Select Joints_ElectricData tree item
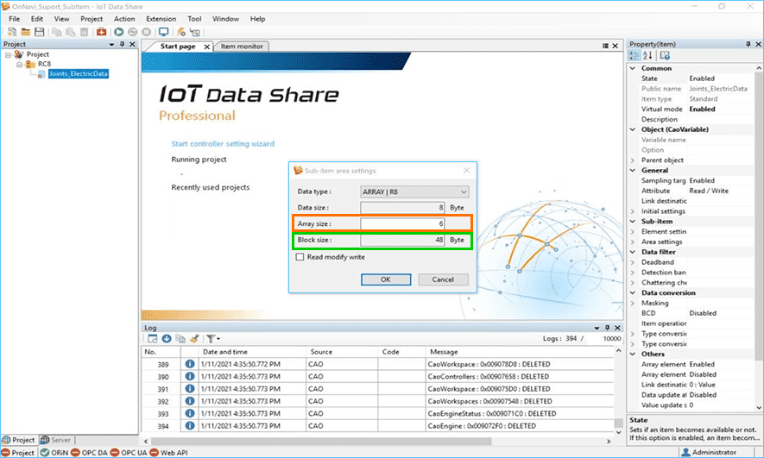The height and width of the screenshot is (458, 764). (x=78, y=74)
